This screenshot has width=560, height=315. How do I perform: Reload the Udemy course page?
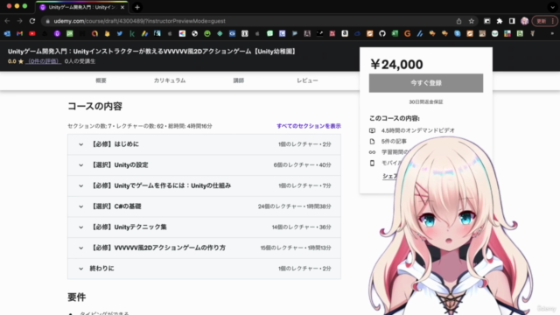pyautogui.click(x=32, y=21)
